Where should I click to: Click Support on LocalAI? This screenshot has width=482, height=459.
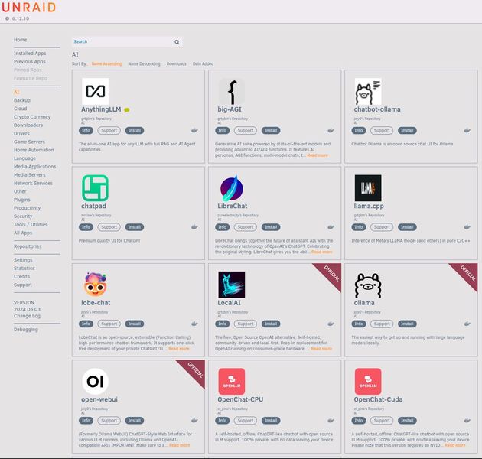pos(246,324)
